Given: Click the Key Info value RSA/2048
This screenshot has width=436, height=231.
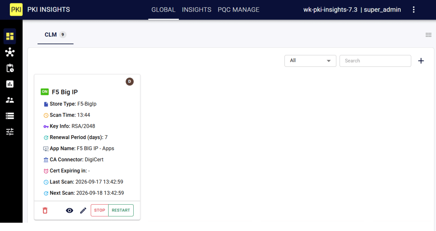Looking at the screenshot, I should (83, 126).
